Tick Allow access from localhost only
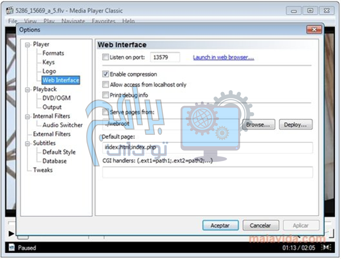This screenshot has width=341, height=259. (106, 85)
